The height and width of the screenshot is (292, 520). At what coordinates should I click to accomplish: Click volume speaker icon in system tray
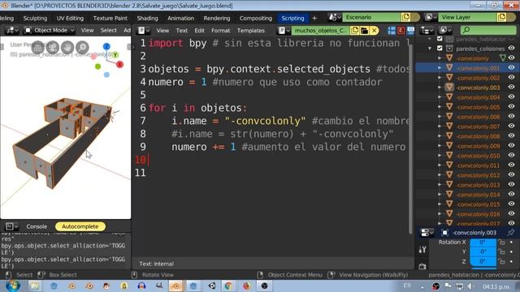click(x=470, y=286)
